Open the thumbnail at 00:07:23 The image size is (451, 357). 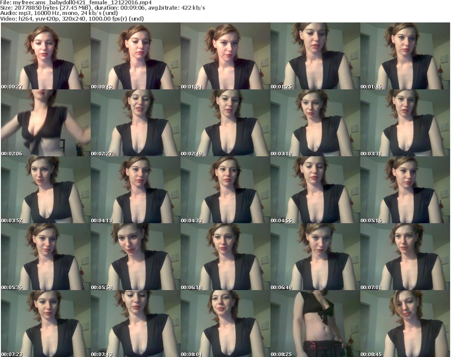coord(46,324)
